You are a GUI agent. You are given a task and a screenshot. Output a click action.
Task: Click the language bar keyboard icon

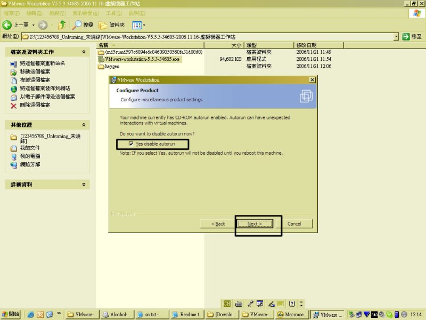pos(239,303)
